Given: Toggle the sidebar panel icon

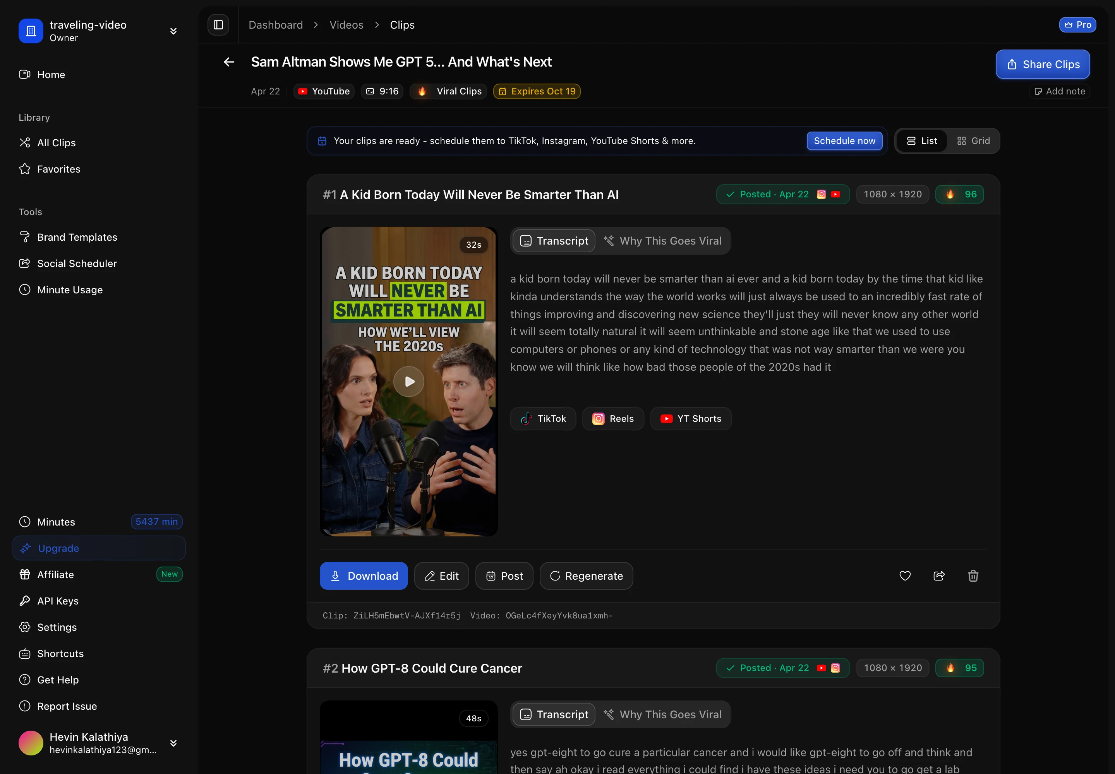Looking at the screenshot, I should click(218, 25).
